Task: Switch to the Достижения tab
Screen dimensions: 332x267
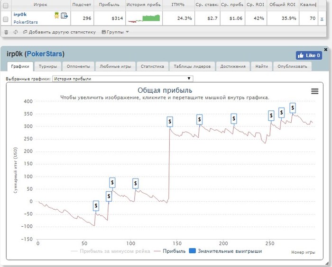Action: pyautogui.click(x=233, y=66)
